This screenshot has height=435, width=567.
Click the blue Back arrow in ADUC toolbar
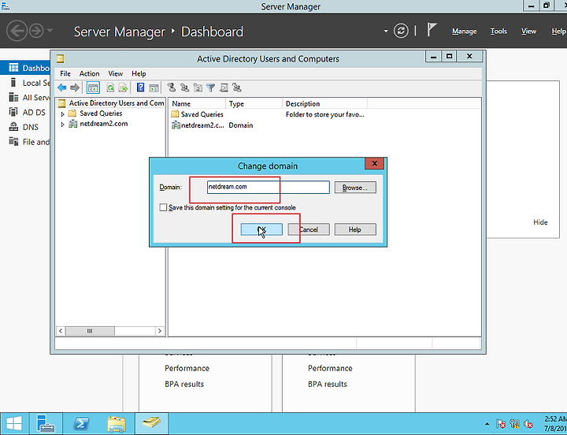(62, 87)
